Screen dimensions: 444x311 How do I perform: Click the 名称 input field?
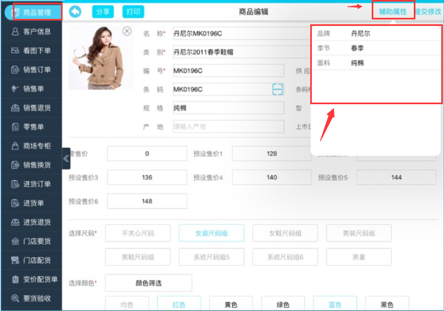pos(240,34)
